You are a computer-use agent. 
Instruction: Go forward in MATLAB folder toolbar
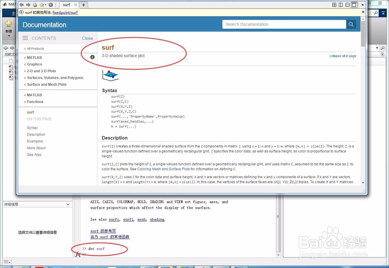[x=12, y=48]
